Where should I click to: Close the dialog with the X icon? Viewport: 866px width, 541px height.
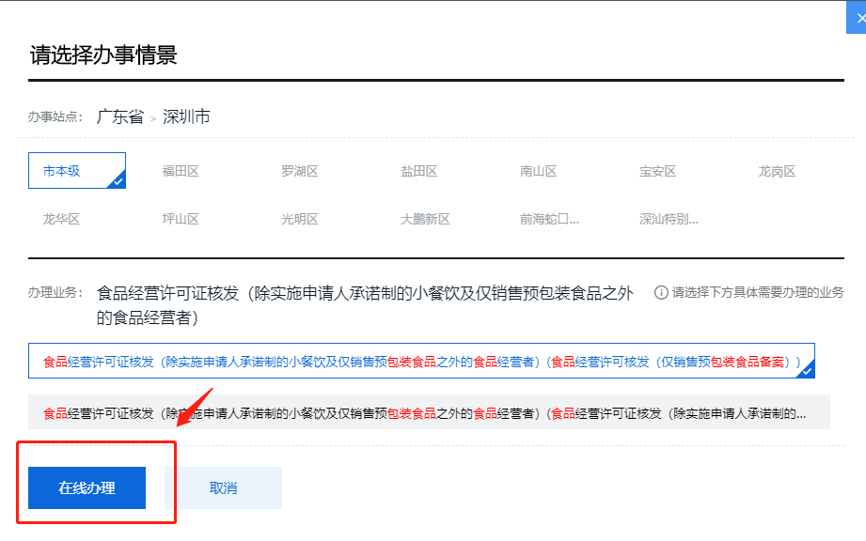[x=857, y=18]
